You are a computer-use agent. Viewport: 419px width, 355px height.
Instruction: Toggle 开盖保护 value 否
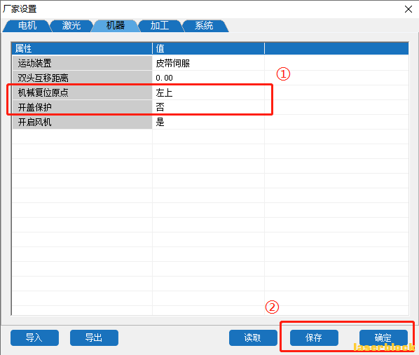click(208, 107)
